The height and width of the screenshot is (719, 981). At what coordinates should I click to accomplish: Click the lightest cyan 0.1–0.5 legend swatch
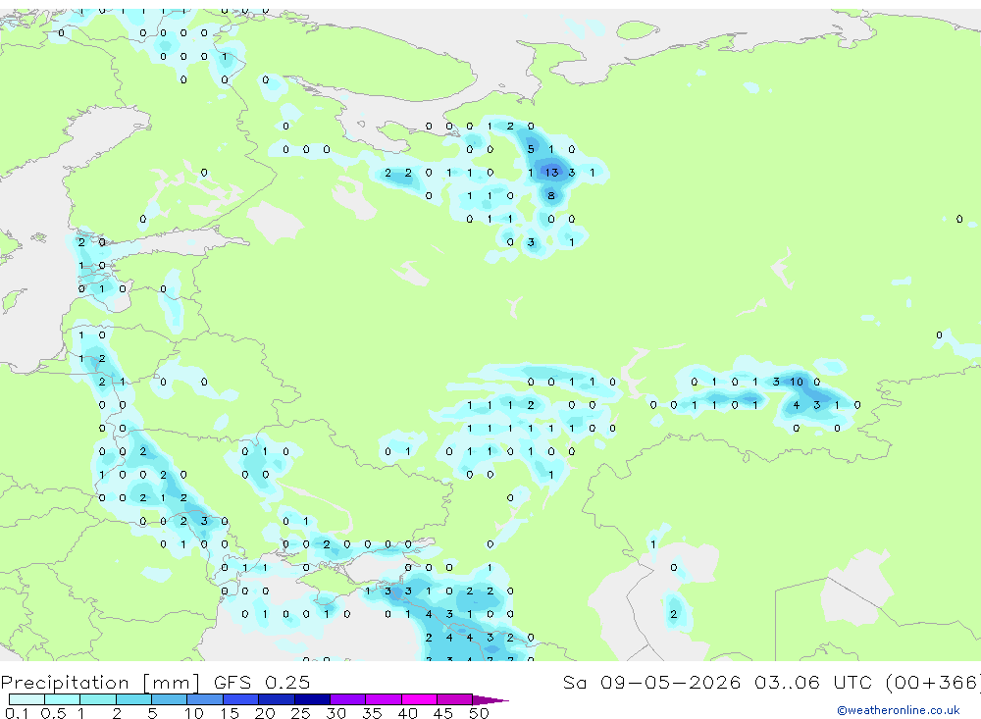point(26,699)
